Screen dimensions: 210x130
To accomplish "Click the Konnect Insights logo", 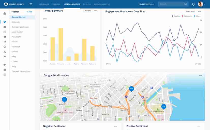I will coord(14,4).
